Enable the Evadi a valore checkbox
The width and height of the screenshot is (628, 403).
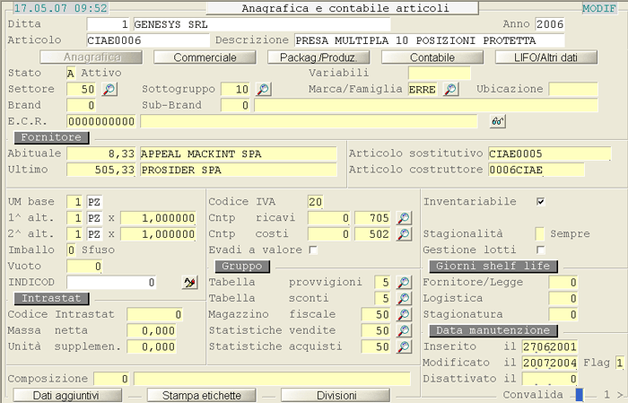pos(313,250)
